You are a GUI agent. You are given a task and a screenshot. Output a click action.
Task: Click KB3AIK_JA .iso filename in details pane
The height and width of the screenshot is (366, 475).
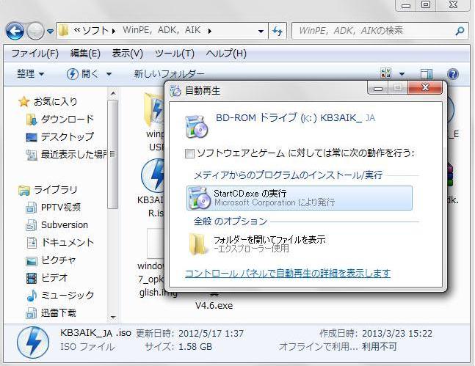tap(95, 333)
